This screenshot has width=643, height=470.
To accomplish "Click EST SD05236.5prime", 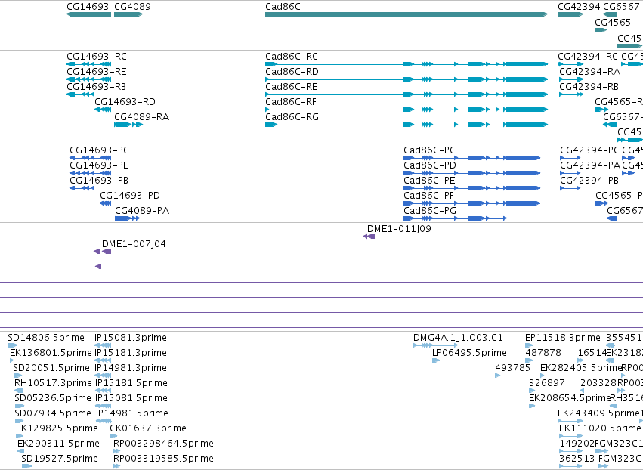I will point(20,406).
